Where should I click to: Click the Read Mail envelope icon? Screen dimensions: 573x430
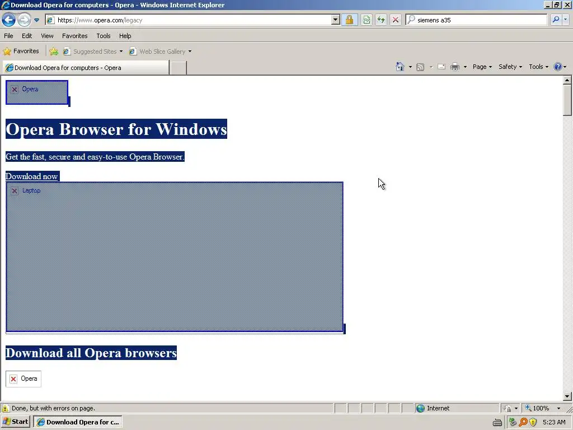(x=442, y=67)
